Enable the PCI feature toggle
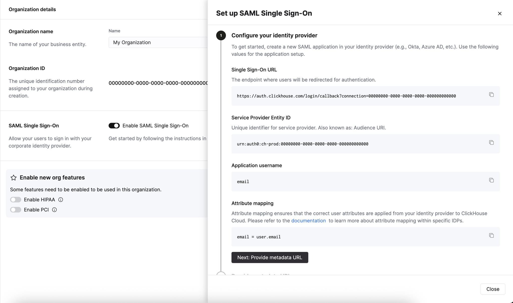 coord(16,210)
